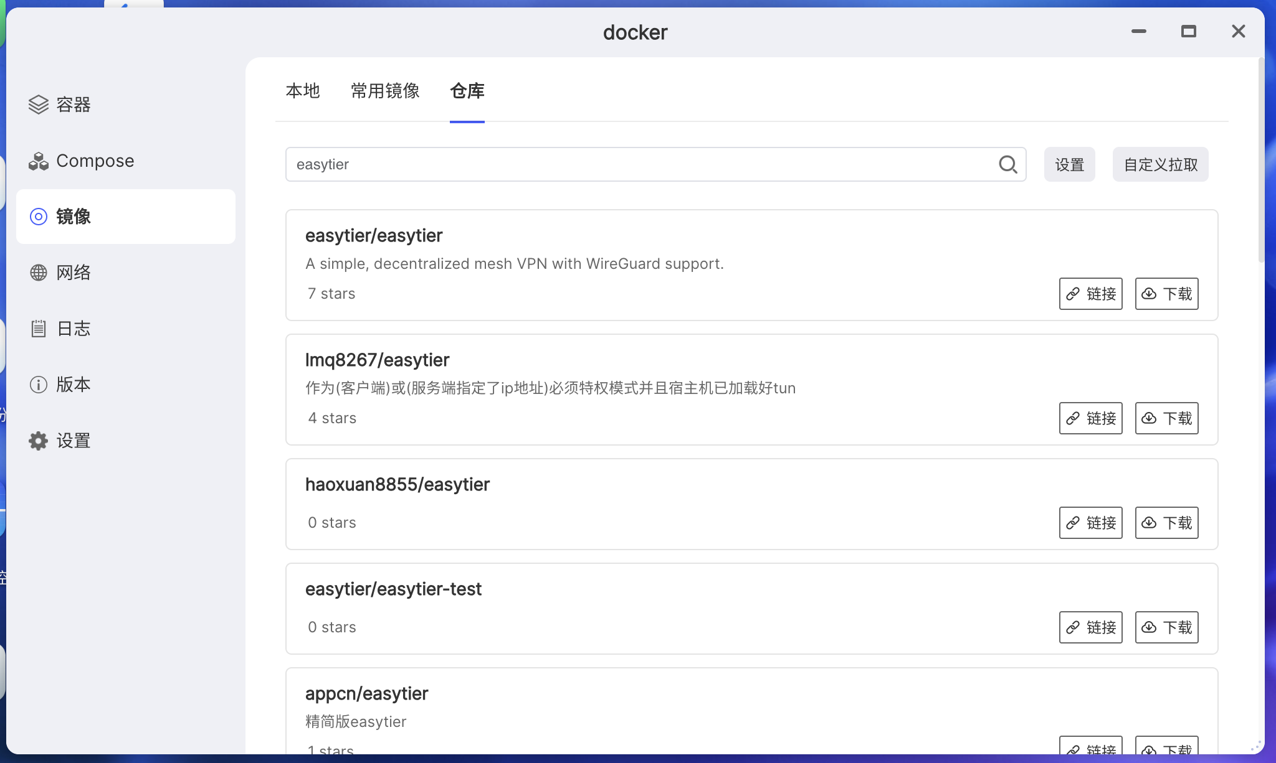Click the Compose cubes icon
1276x763 pixels.
tap(39, 161)
